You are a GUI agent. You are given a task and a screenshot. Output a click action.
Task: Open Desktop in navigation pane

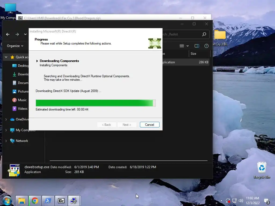pyautogui.click(x=20, y=66)
